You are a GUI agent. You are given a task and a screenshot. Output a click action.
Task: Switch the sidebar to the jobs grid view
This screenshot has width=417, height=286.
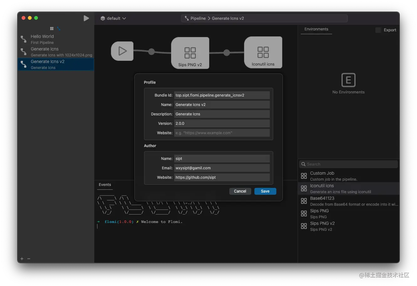[52, 29]
